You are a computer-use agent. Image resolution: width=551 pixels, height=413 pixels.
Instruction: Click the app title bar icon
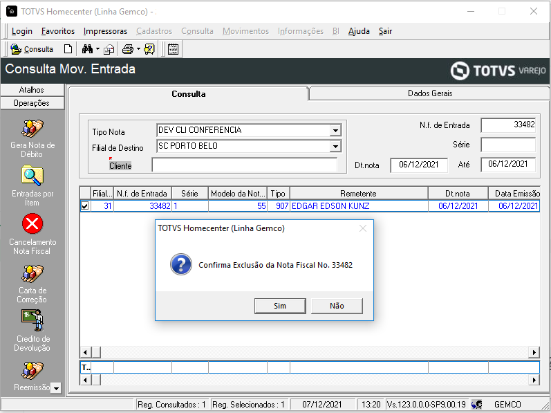pos(12,11)
